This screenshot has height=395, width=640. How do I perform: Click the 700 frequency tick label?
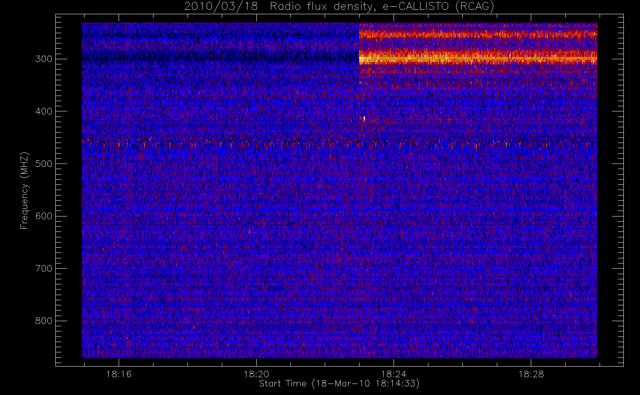[x=44, y=269]
